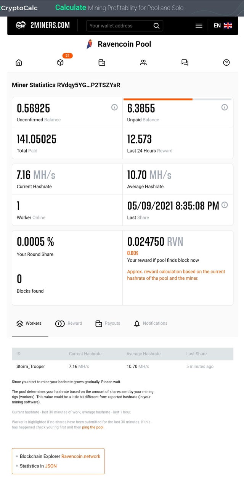Click info icon beside Unpaid Balance
The image size is (244, 480).
(225, 108)
